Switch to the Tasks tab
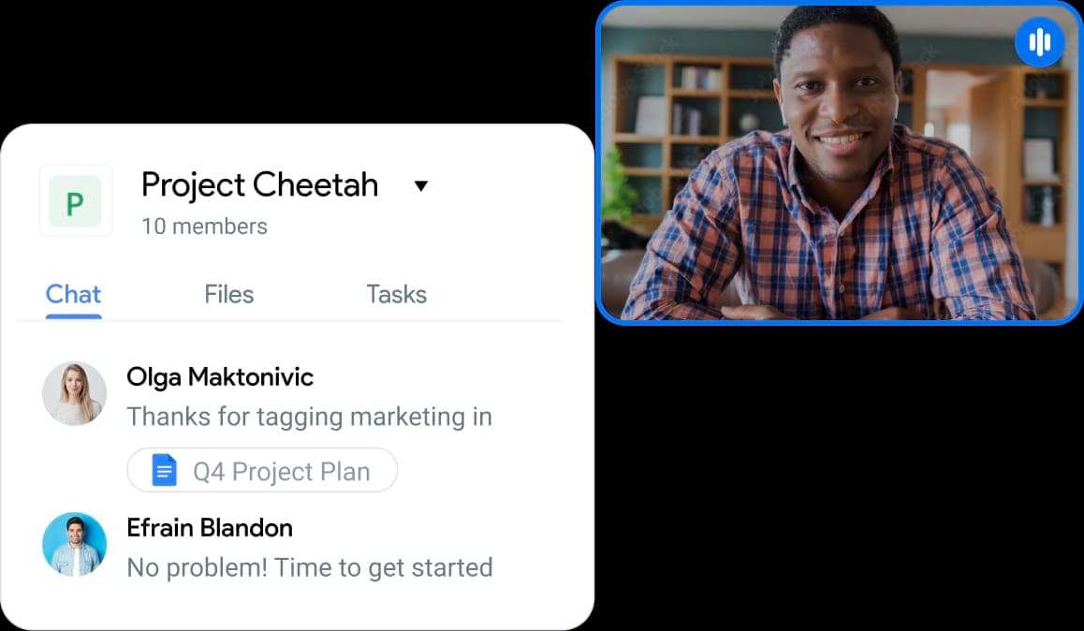The width and height of the screenshot is (1084, 631). [x=396, y=294]
